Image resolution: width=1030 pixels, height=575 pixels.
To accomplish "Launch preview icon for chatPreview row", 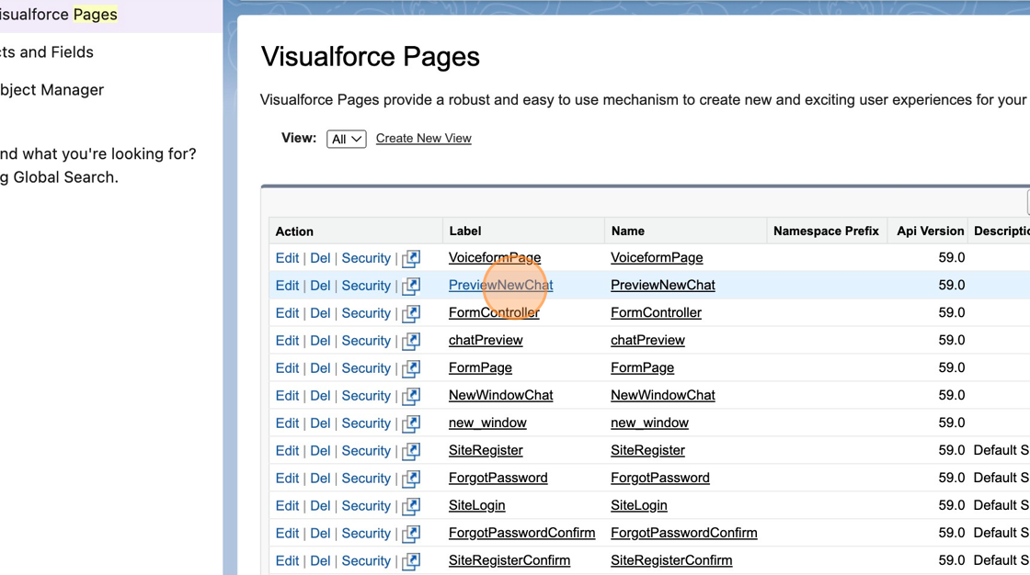I will coord(411,341).
